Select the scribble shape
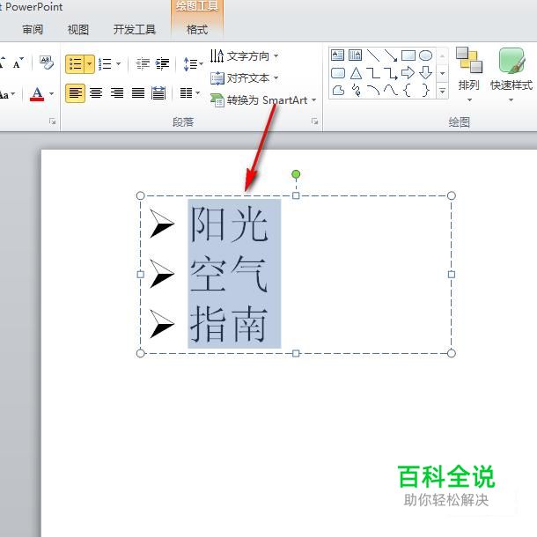Screen dimensions: 537x537 (x=357, y=91)
